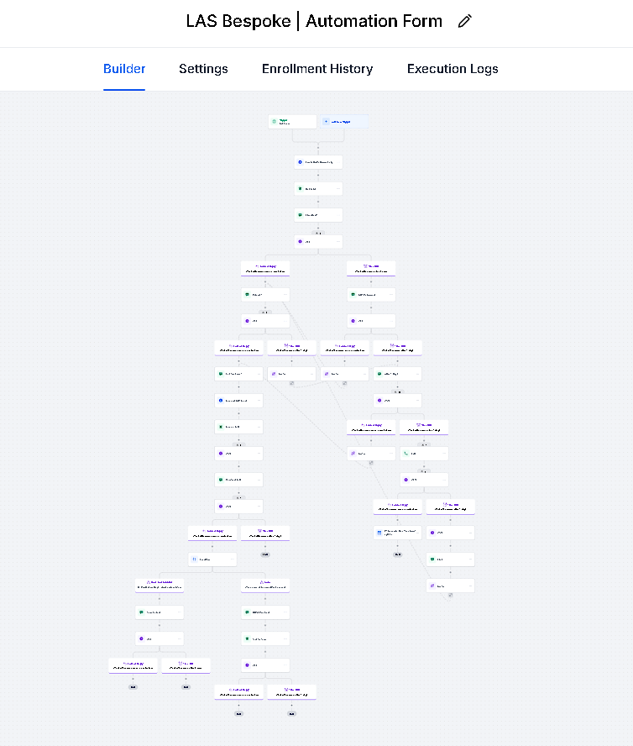Open three-dot menu on the topmost Wait node
The height and width of the screenshot is (746, 633).
[337, 241]
